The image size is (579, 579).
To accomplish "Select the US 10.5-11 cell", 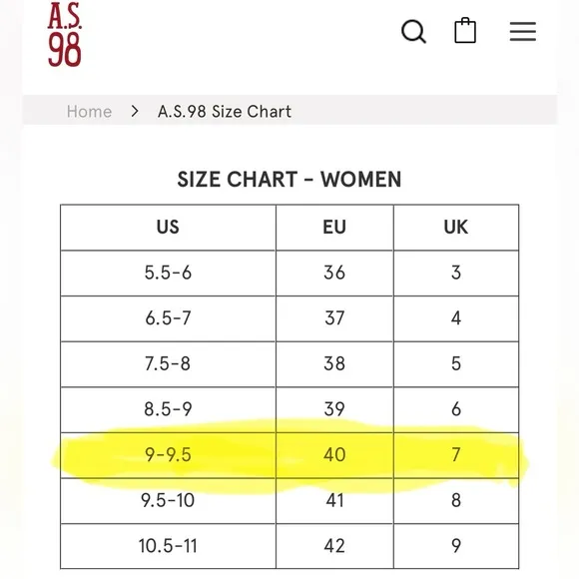I will point(168,546).
